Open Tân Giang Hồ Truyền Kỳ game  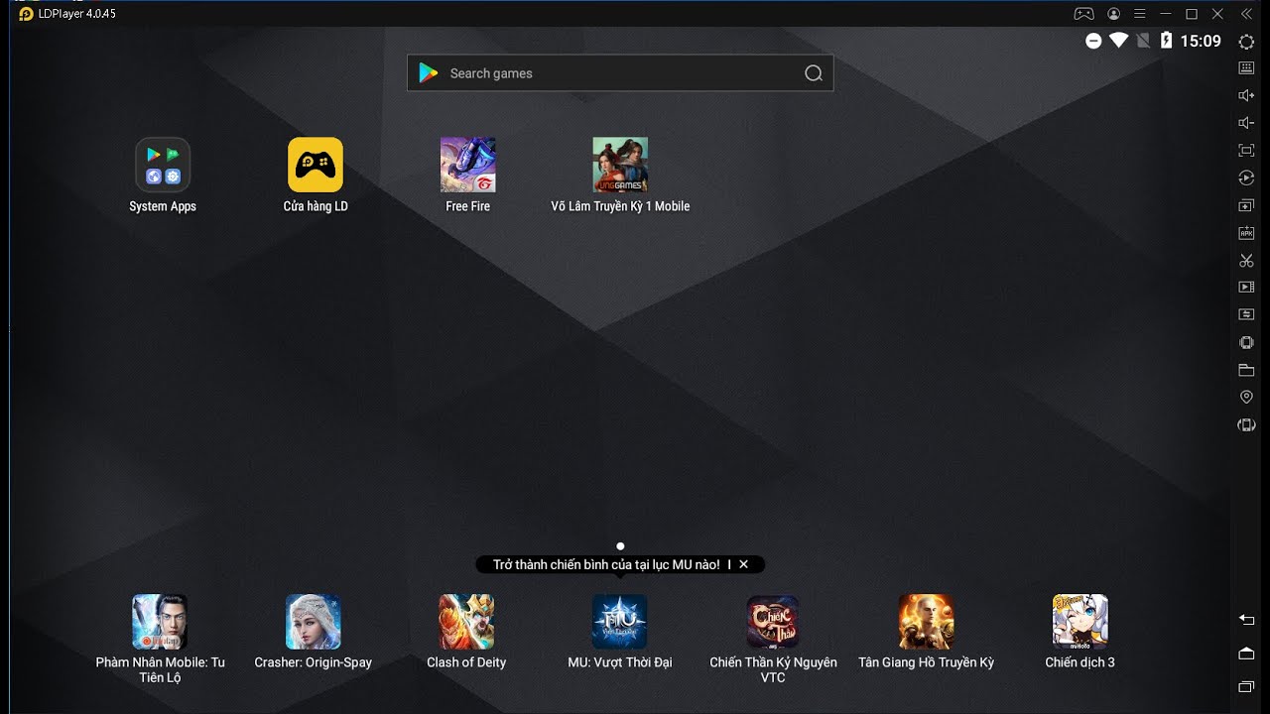926,632
